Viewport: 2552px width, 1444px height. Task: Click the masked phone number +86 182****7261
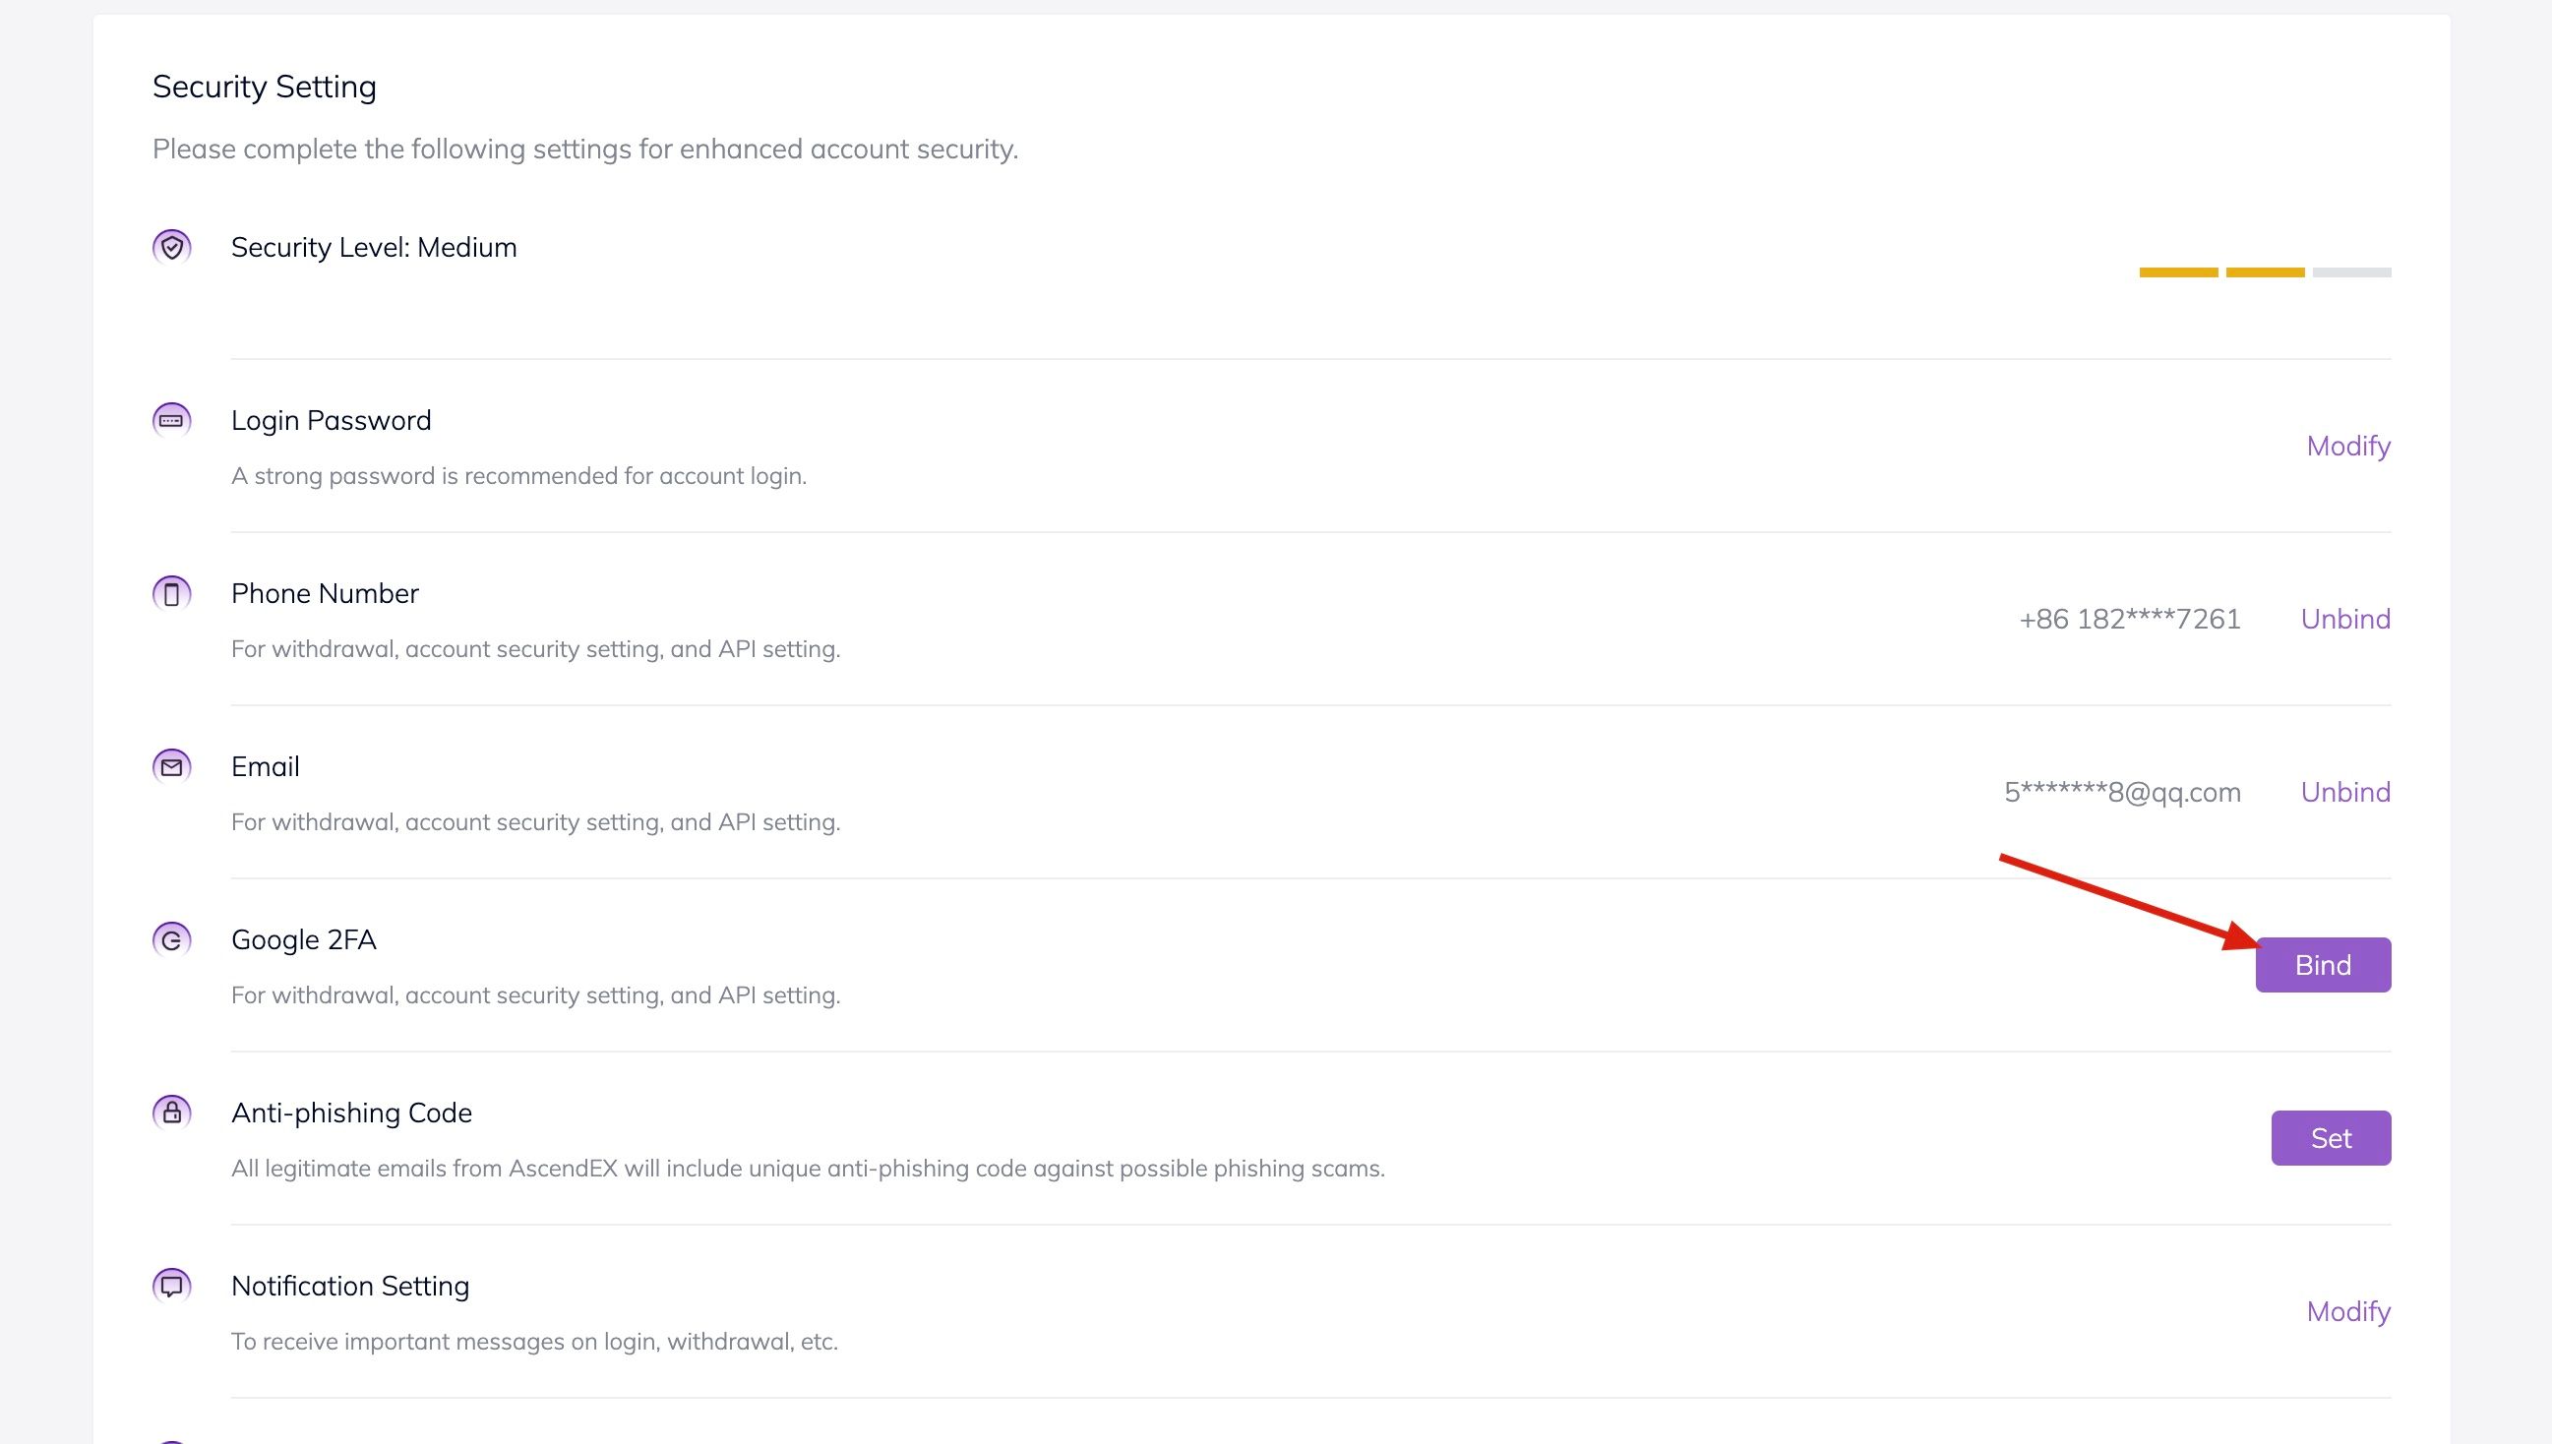[x=2130, y=620]
